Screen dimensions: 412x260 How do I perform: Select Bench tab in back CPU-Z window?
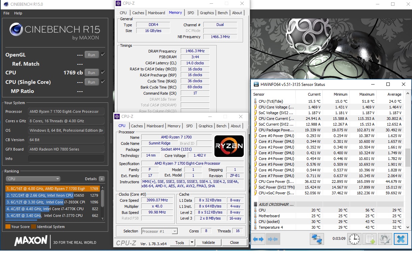click(223, 13)
